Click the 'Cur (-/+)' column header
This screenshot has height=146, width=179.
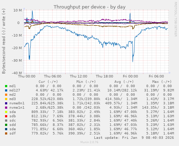(48, 82)
